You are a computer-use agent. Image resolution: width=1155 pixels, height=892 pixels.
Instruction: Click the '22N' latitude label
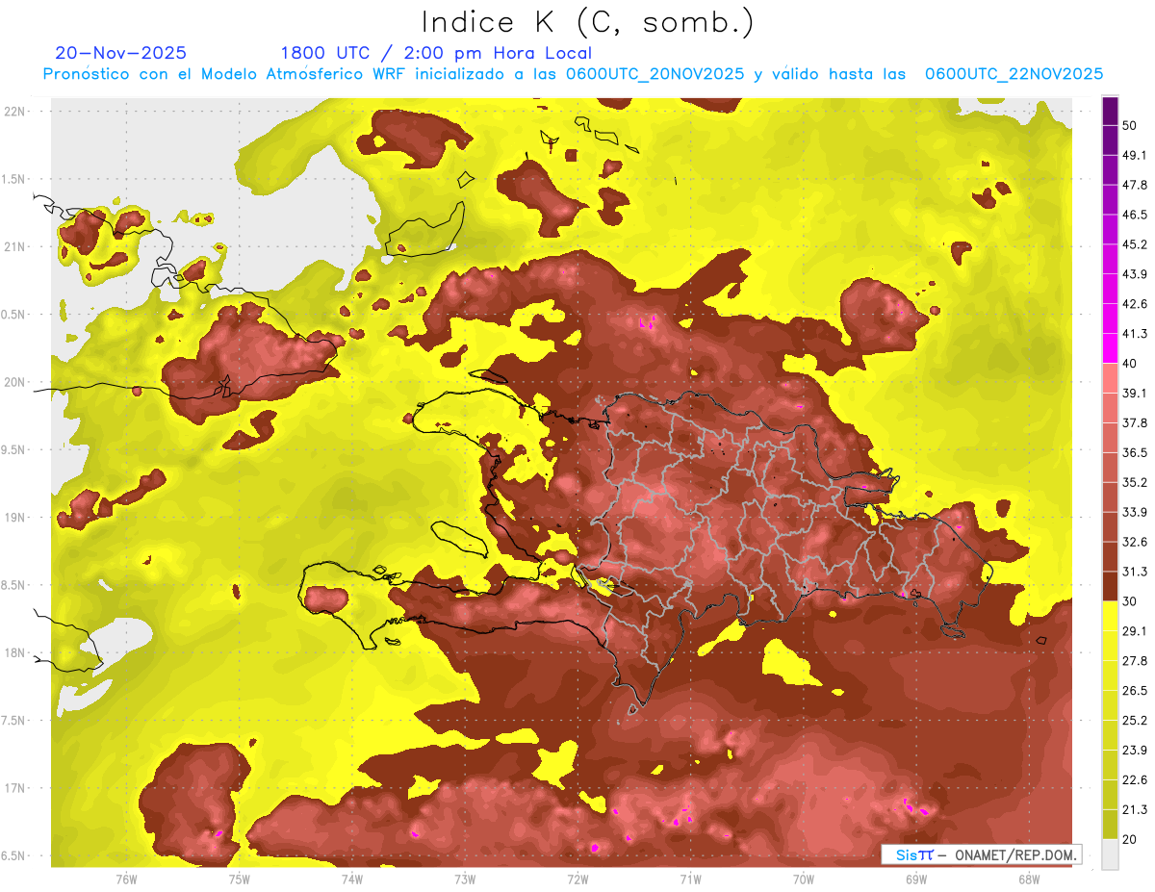(x=14, y=111)
